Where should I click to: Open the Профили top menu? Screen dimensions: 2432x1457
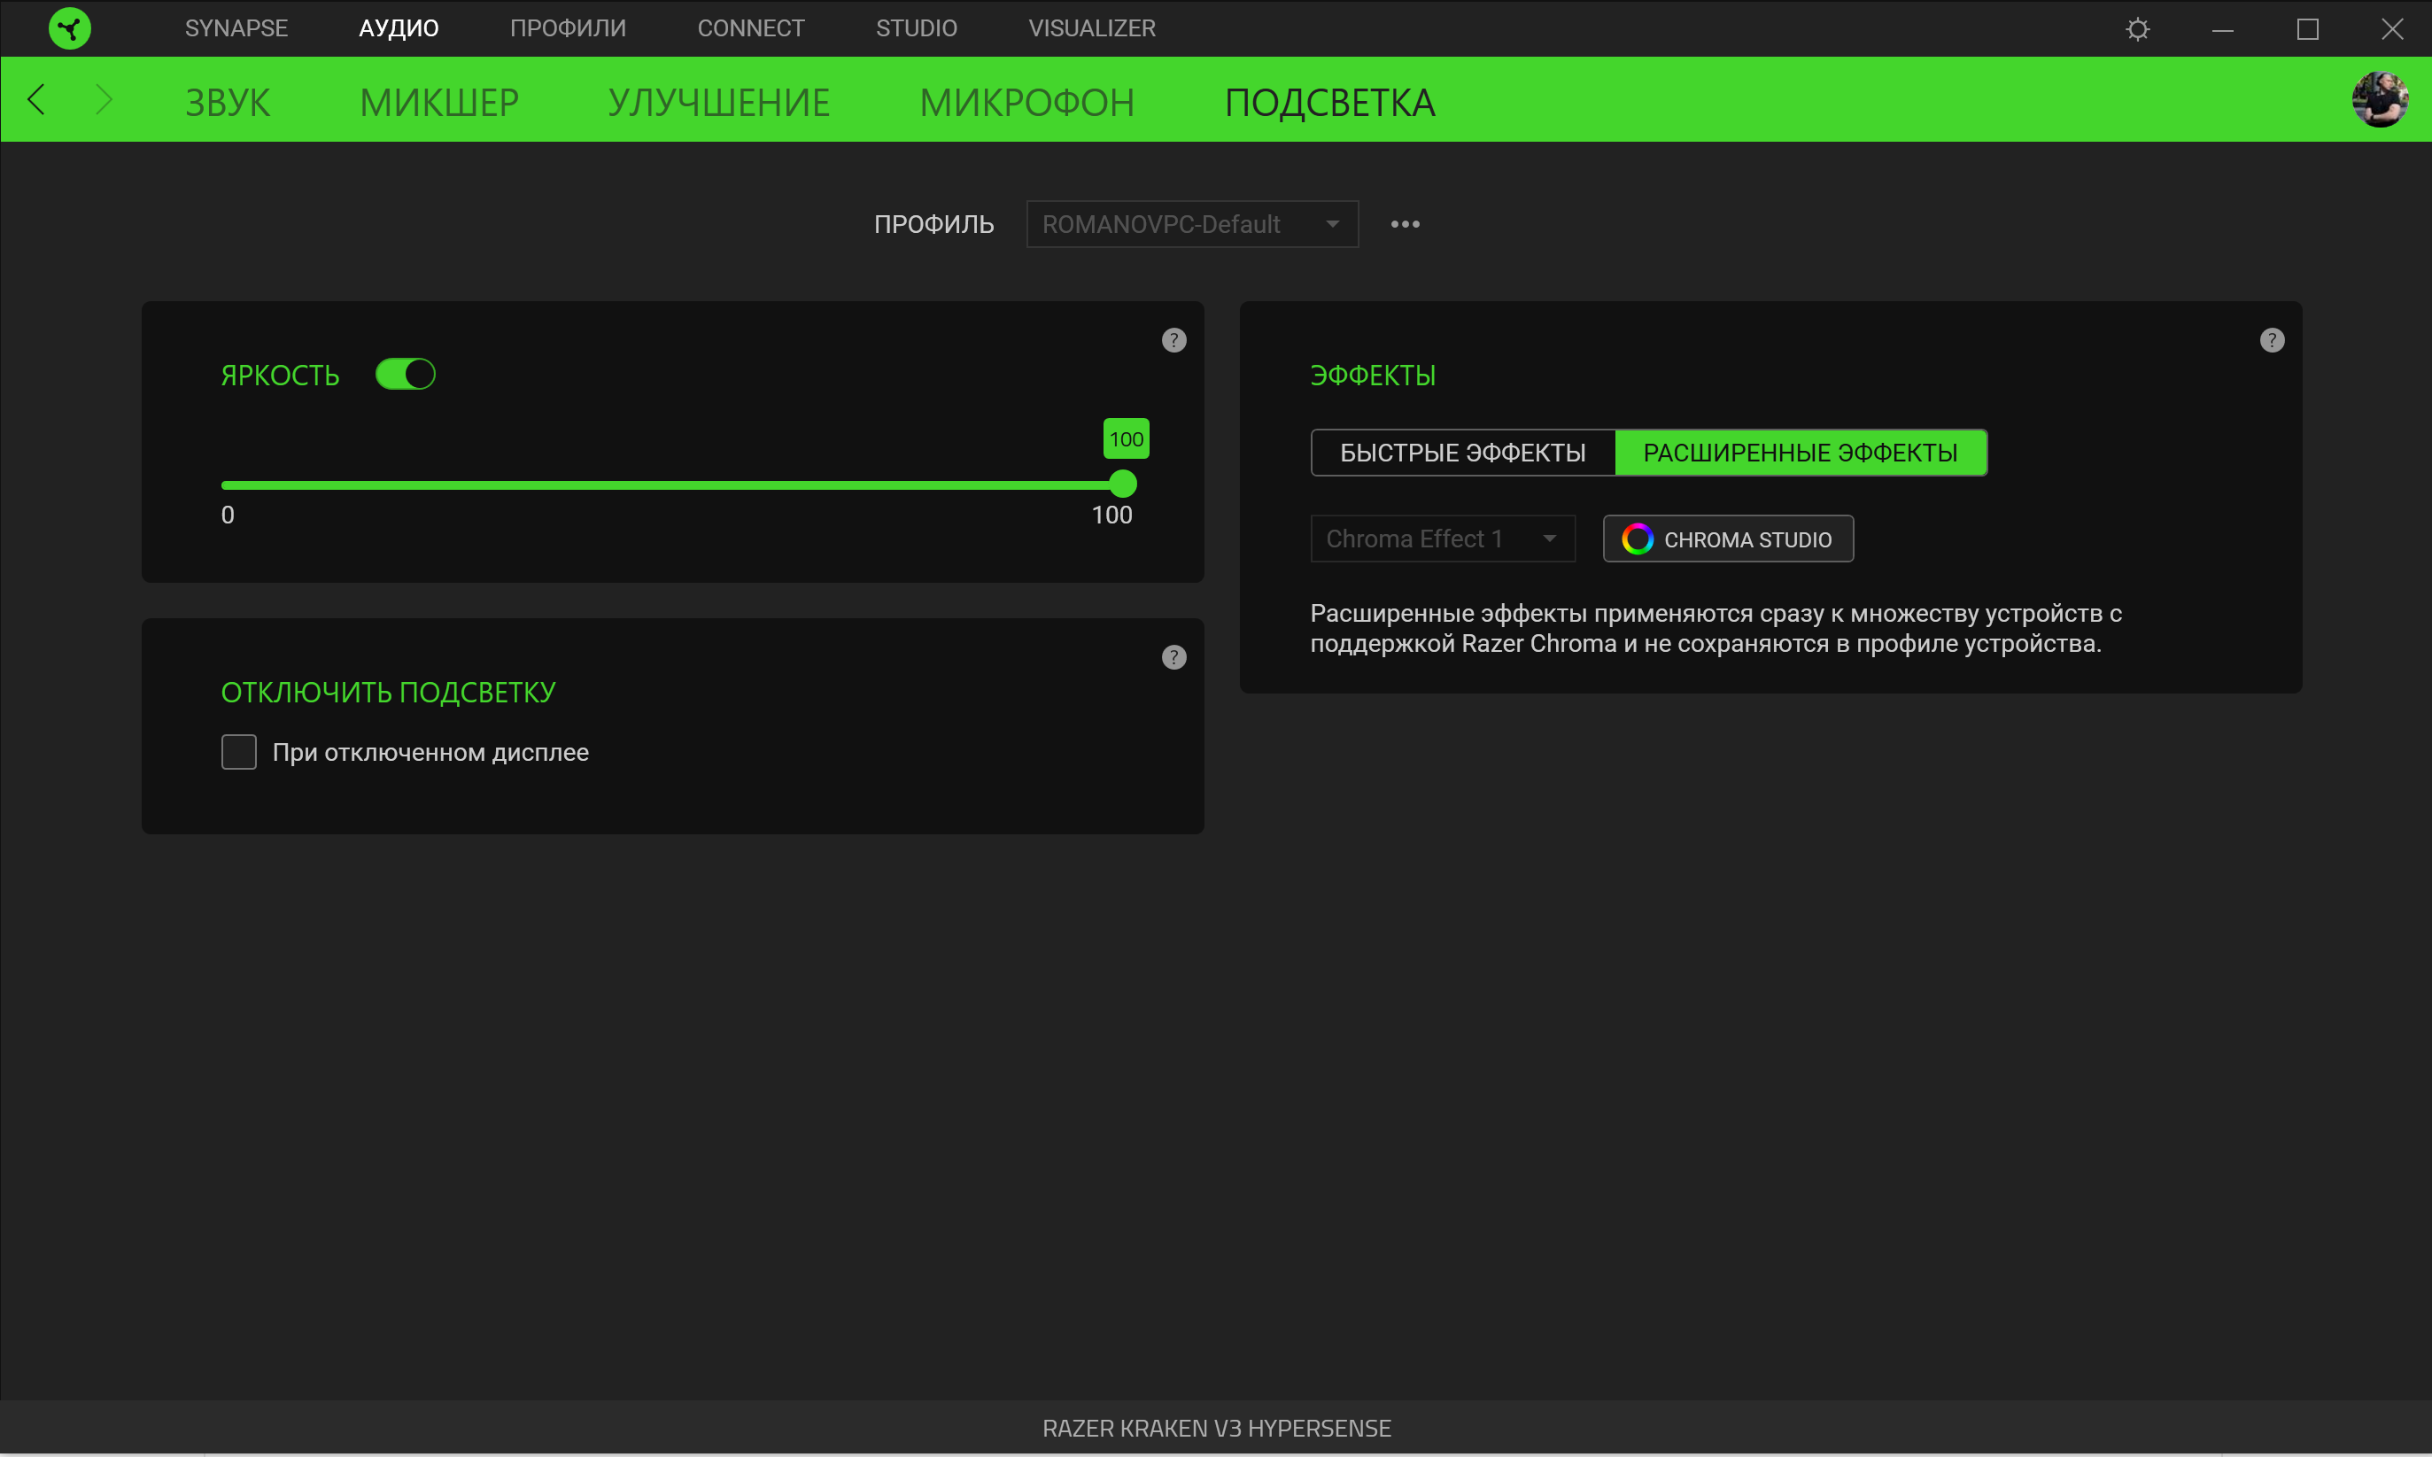pos(568,28)
